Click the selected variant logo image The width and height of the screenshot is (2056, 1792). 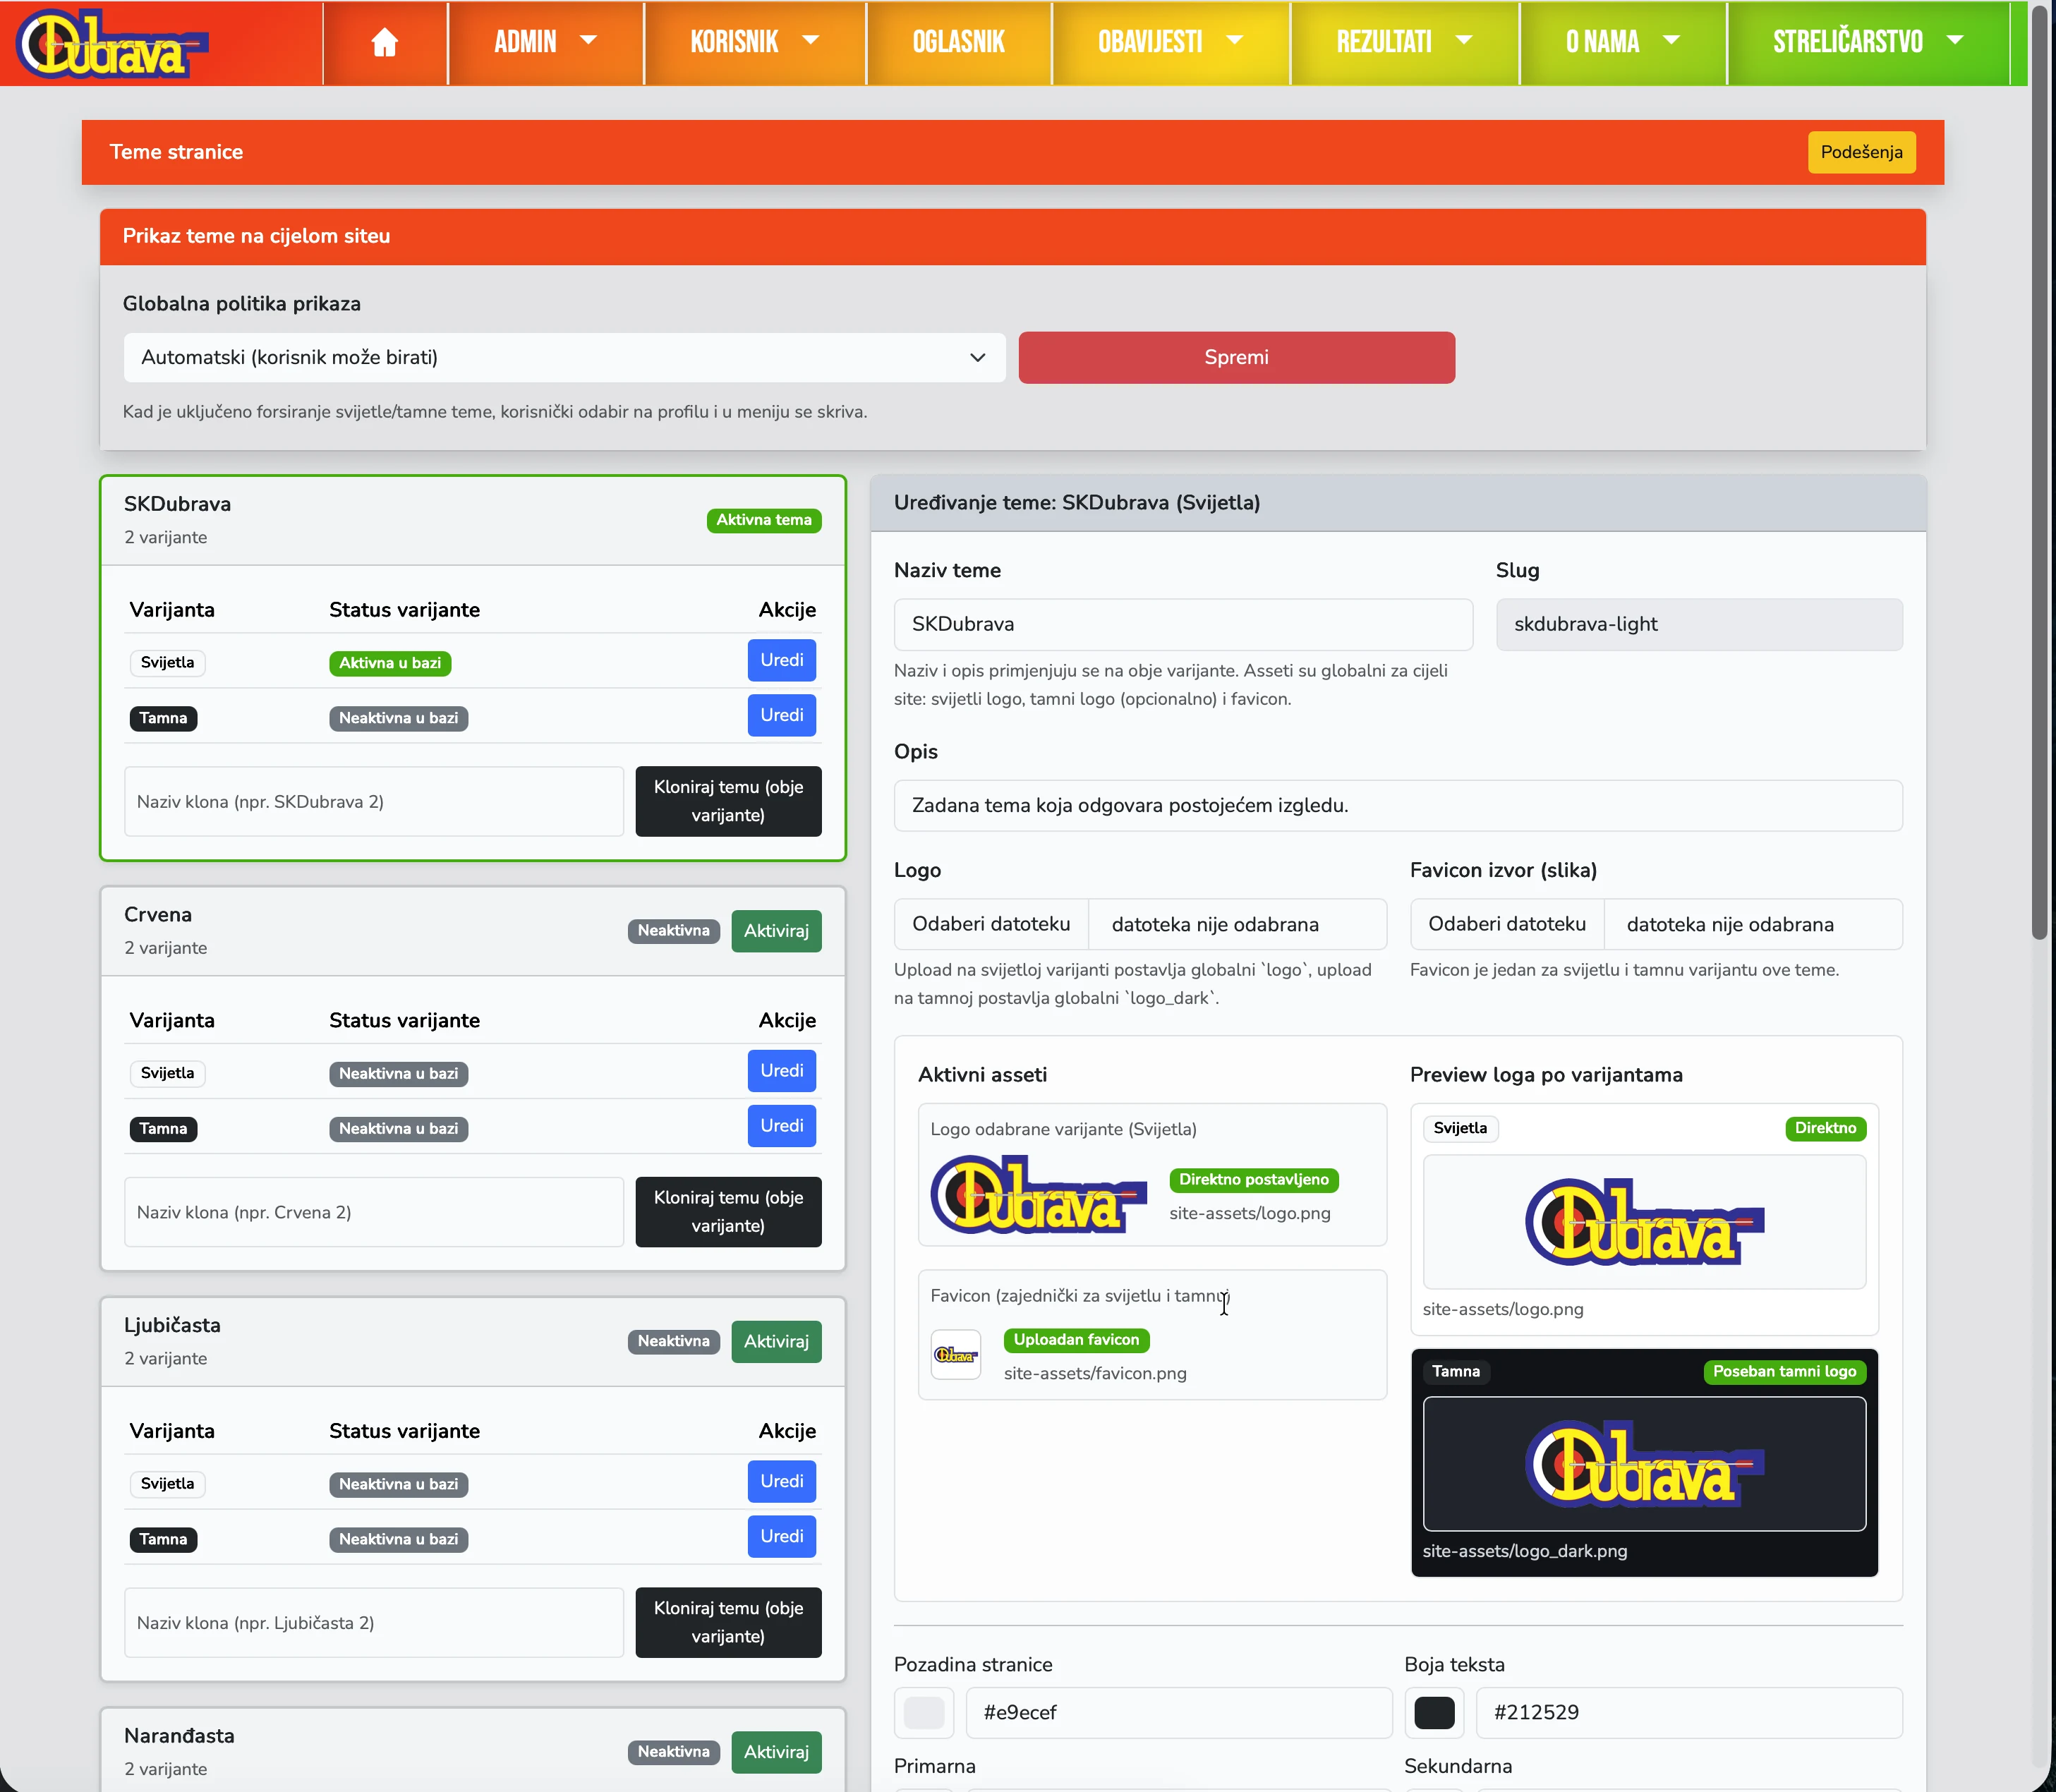coord(1038,1194)
